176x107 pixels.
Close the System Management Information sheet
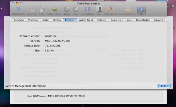[x=164, y=86]
